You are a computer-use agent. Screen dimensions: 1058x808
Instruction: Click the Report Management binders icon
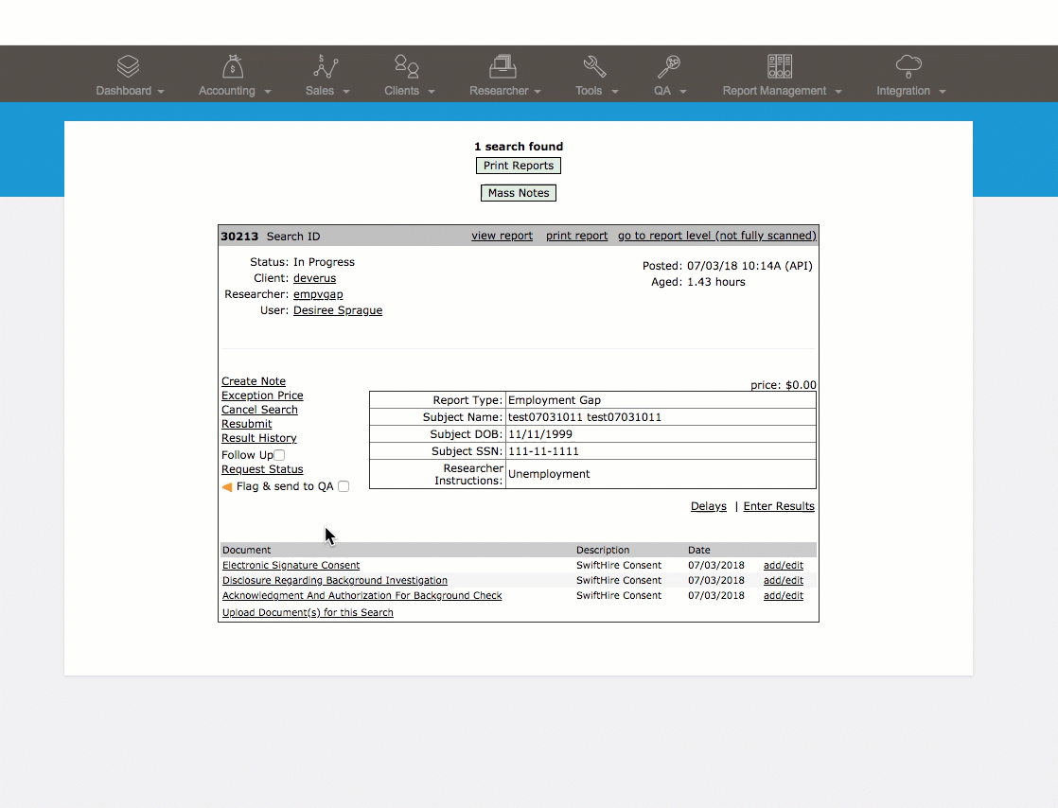[x=780, y=66]
